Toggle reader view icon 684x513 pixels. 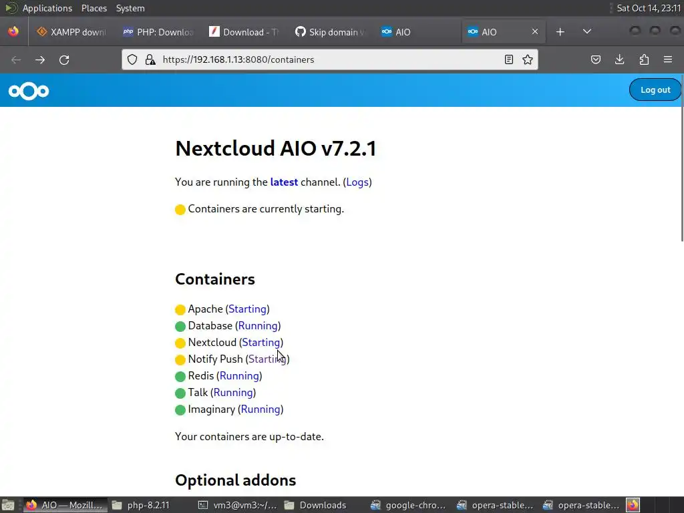click(x=508, y=59)
